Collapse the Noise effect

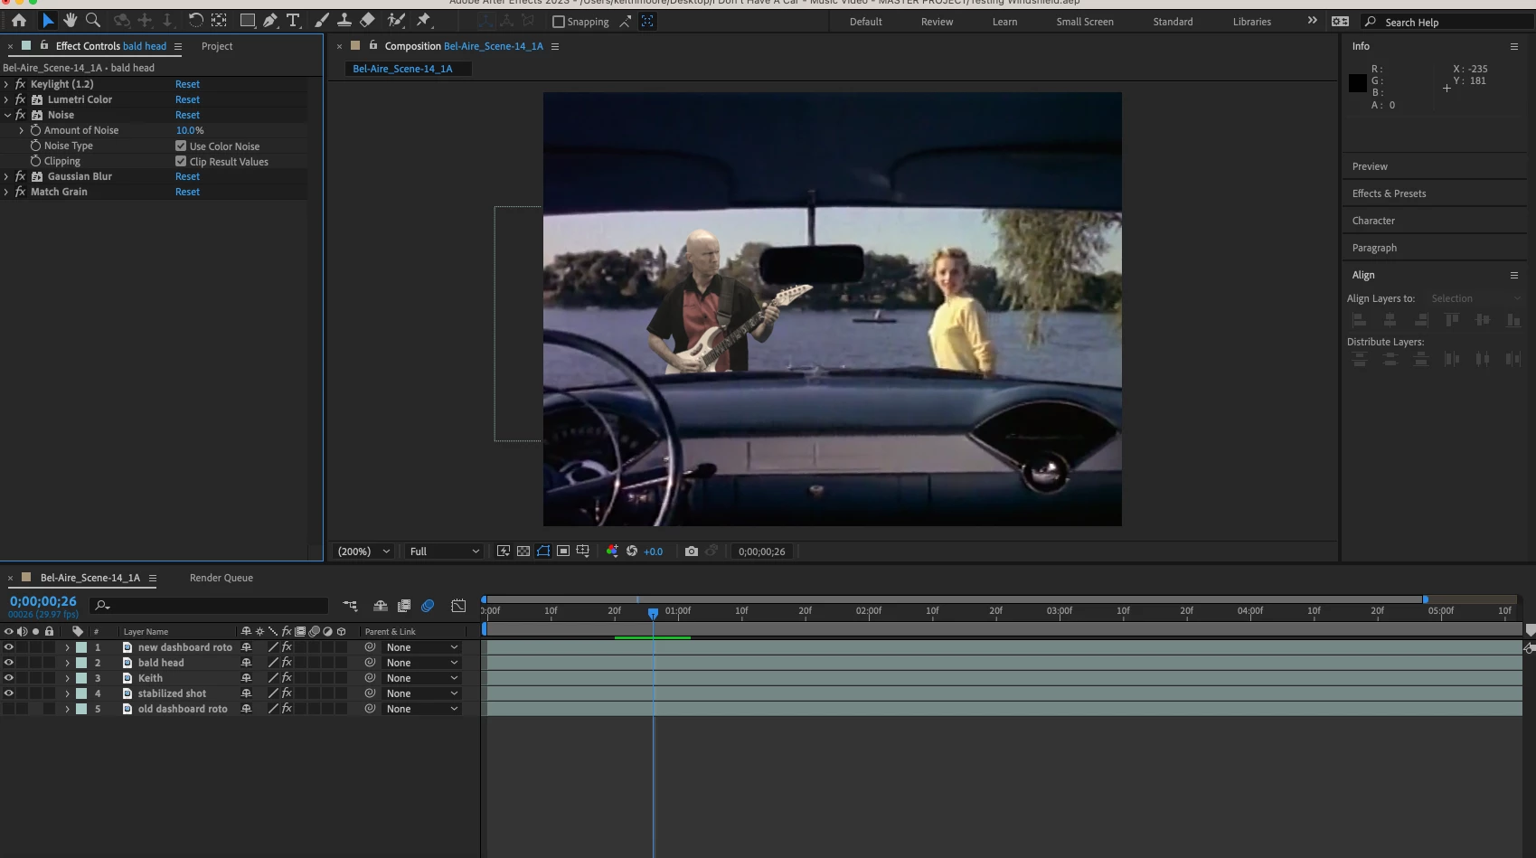click(7, 115)
